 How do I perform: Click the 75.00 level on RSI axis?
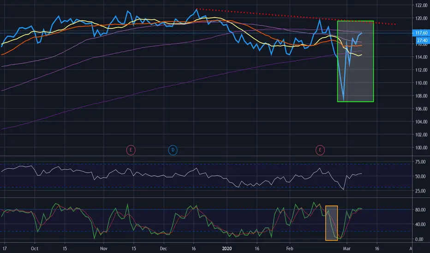pyautogui.click(x=420, y=162)
